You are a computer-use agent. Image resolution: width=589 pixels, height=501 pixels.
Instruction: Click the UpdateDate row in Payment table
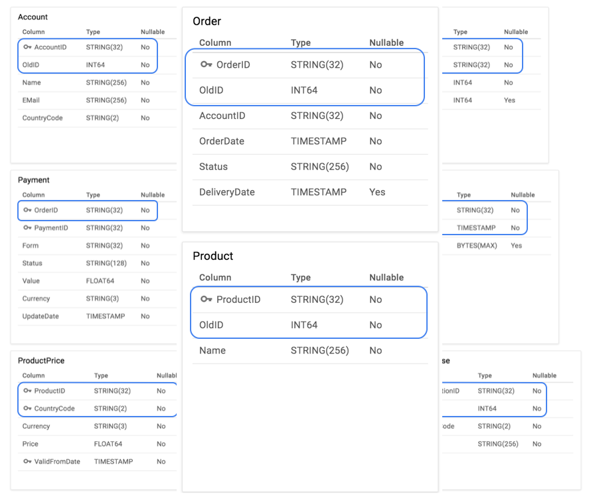pos(39,316)
